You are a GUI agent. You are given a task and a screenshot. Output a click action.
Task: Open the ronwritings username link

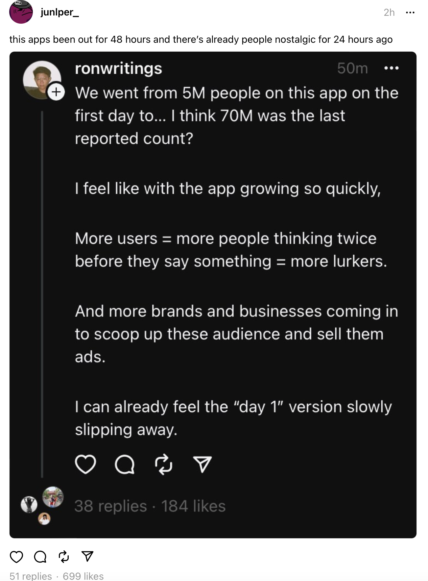[x=118, y=68]
